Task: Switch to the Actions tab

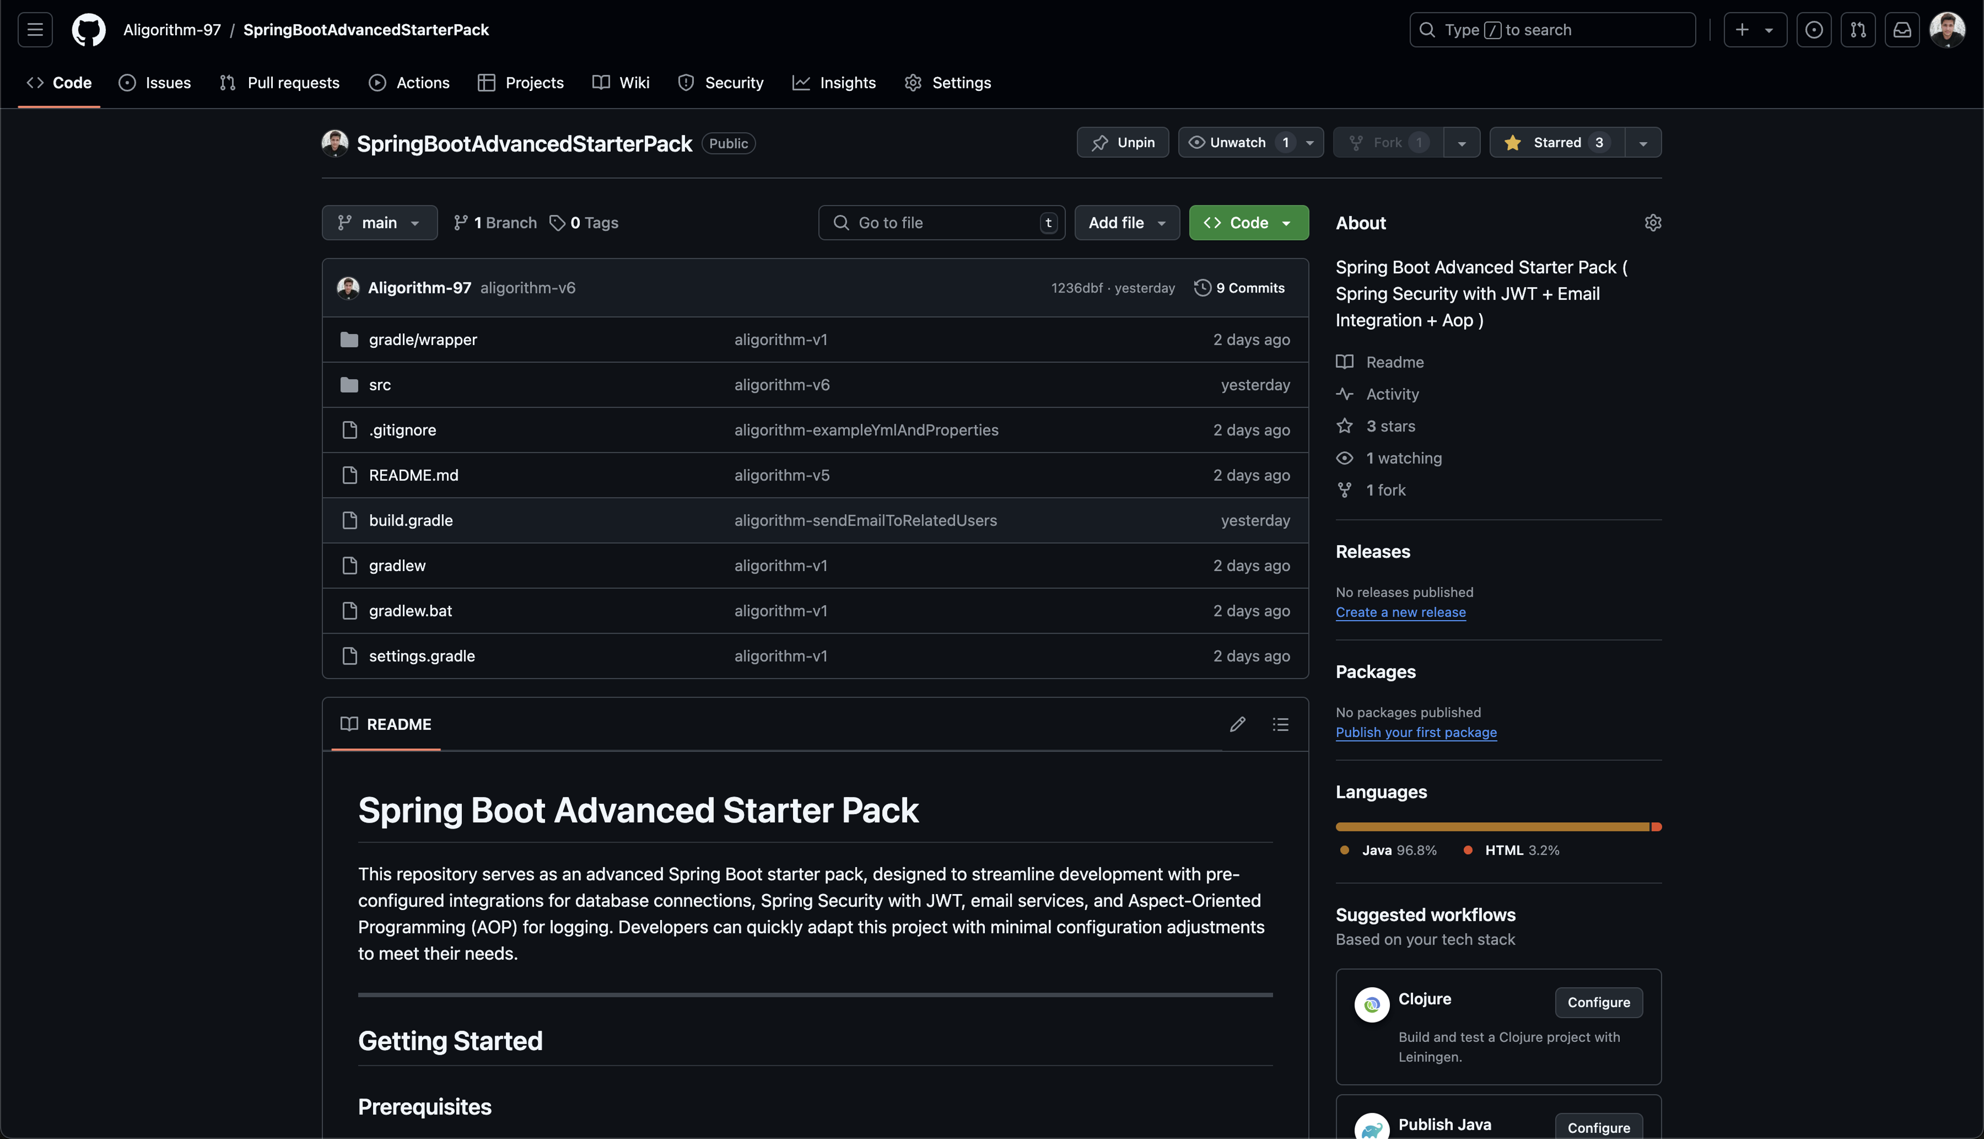Action: coord(409,83)
